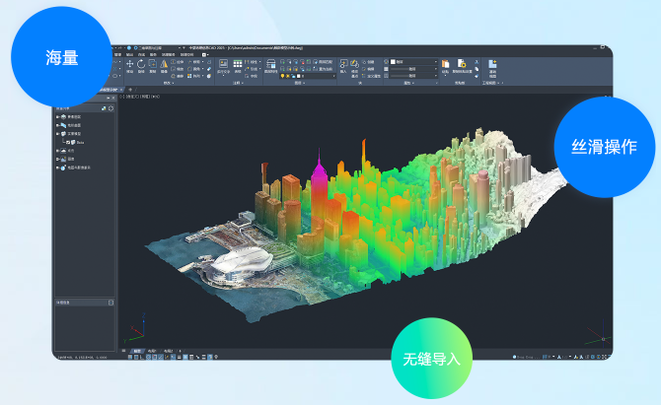
Task: Click the Insert block icon
Action: point(343,65)
